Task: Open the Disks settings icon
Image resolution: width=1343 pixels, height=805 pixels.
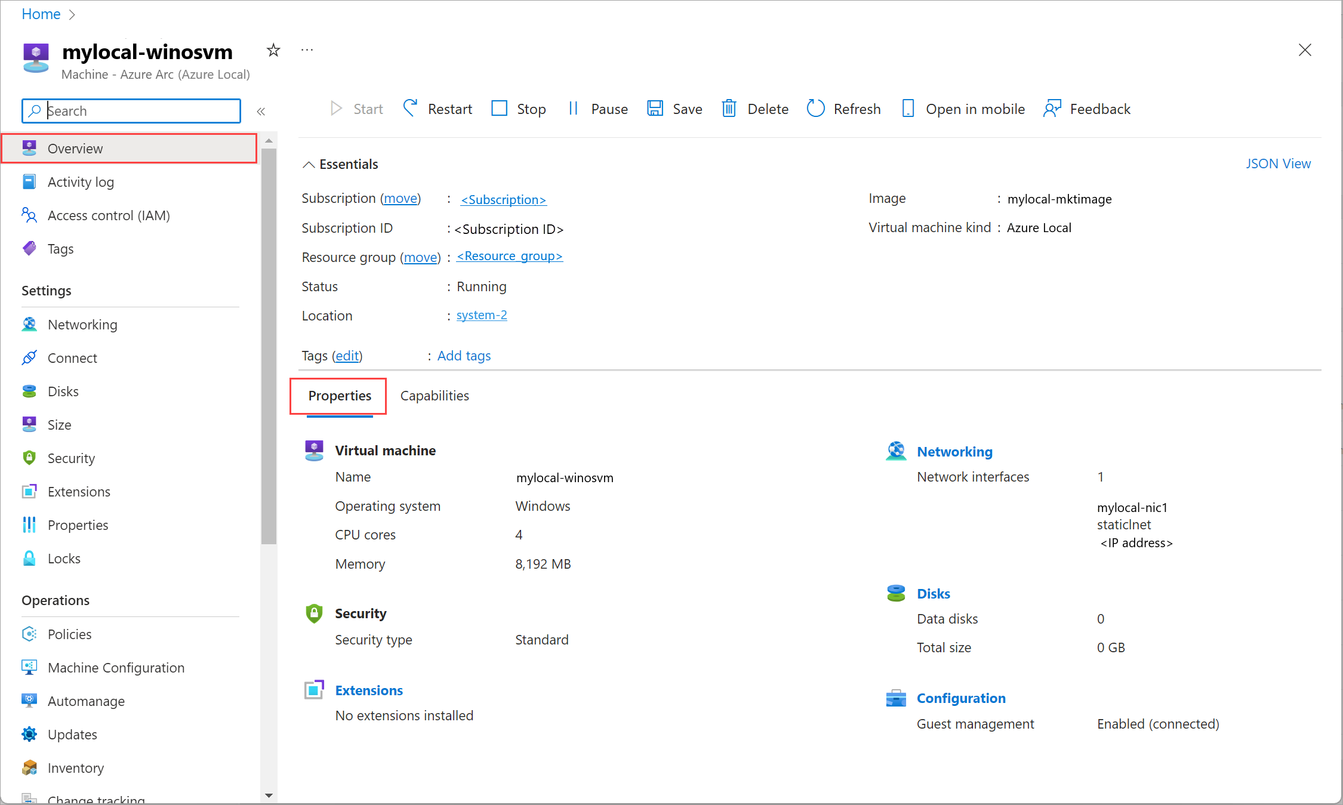Action: 29,391
